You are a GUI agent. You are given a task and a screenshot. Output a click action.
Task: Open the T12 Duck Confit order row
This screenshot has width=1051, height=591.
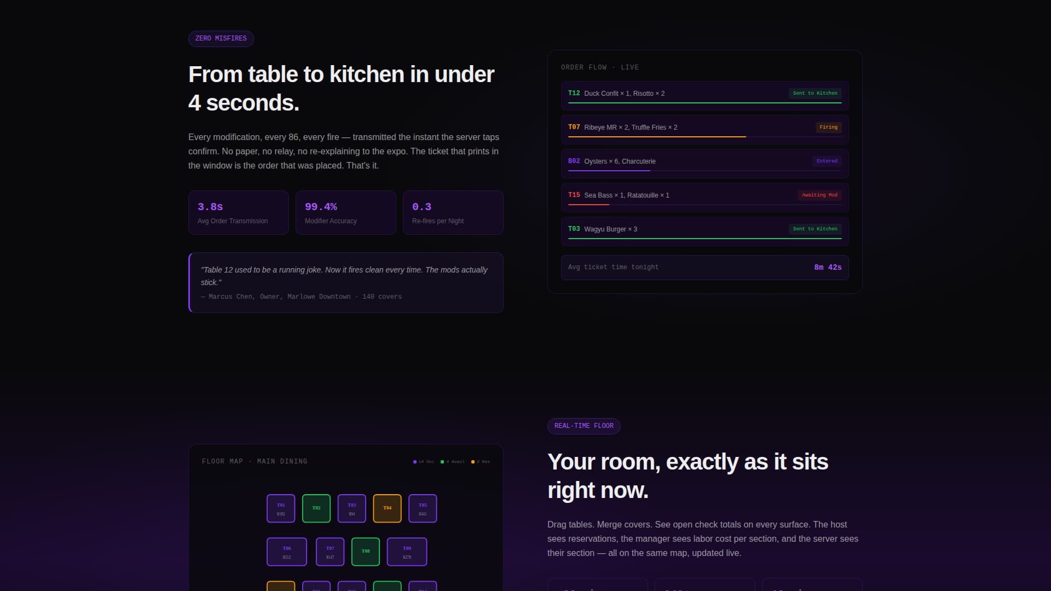(x=705, y=96)
